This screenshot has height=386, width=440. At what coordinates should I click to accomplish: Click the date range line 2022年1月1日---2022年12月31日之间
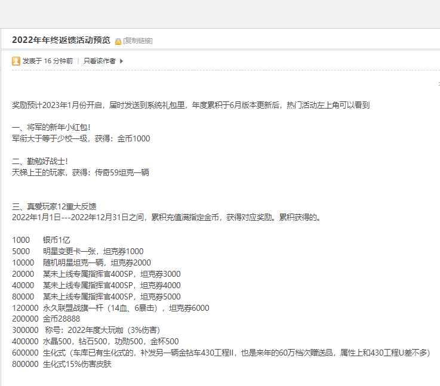coord(167,217)
